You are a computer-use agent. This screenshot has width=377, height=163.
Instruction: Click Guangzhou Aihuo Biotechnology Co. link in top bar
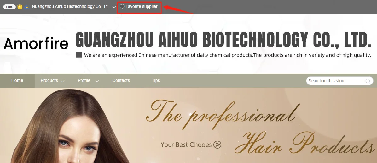click(72, 7)
